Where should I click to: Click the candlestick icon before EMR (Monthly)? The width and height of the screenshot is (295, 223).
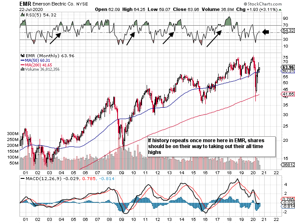pos(23,56)
